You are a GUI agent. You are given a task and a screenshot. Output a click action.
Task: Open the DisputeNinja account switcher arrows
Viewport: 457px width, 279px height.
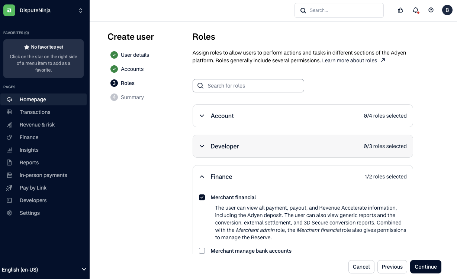(x=80, y=11)
